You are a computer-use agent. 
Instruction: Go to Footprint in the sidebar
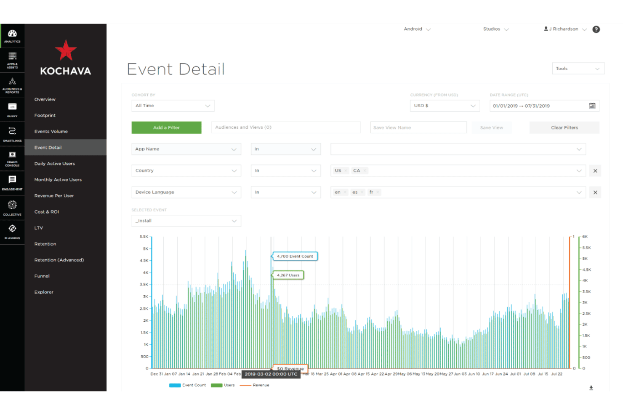45,116
